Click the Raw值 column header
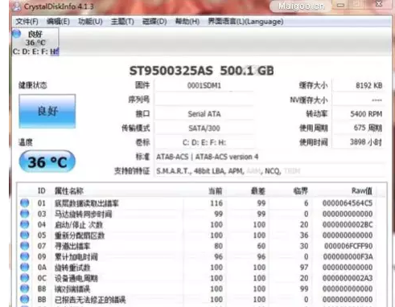Screen dimensions: 395x307 pos(362,190)
